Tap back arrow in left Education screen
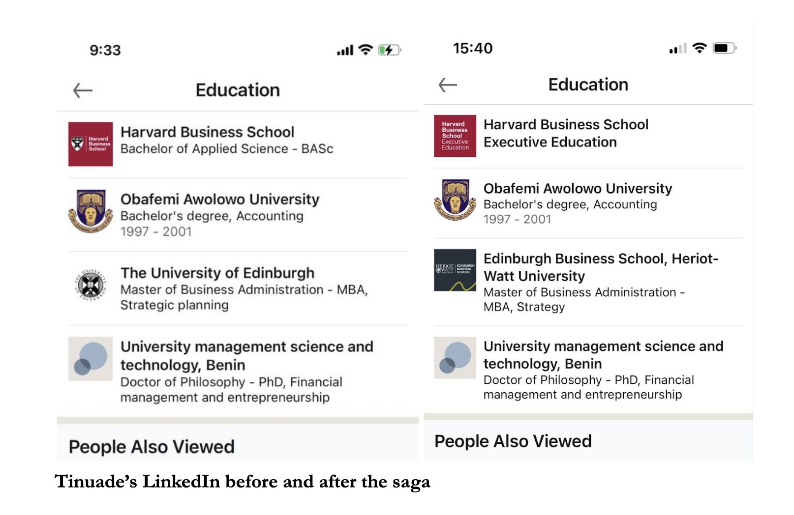Image resolution: width=794 pixels, height=515 pixels. click(x=83, y=90)
